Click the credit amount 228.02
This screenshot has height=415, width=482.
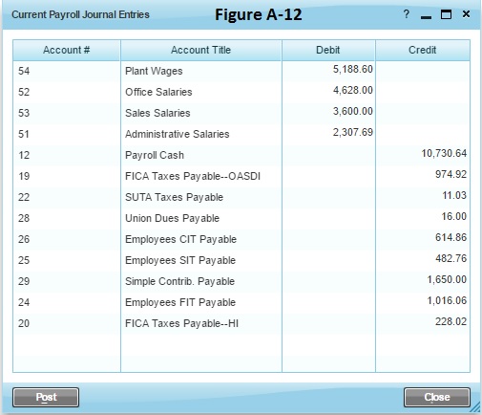click(x=451, y=321)
